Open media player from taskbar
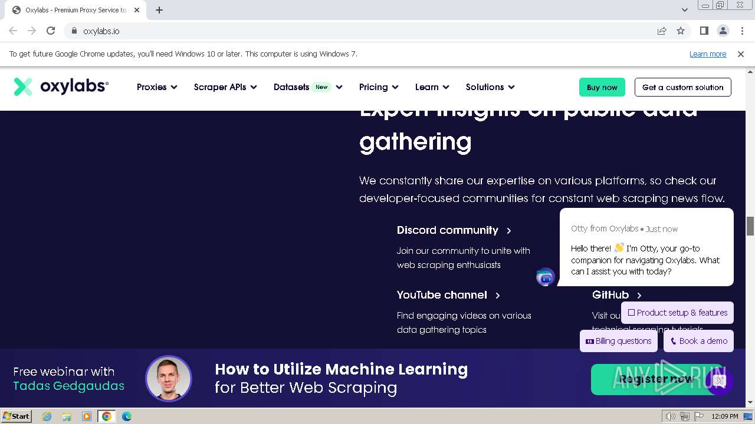Image resolution: width=755 pixels, height=424 pixels. pos(87,416)
